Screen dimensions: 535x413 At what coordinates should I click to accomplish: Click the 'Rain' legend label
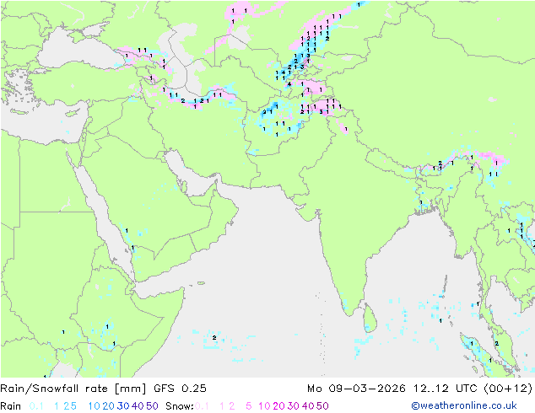(x=11, y=406)
